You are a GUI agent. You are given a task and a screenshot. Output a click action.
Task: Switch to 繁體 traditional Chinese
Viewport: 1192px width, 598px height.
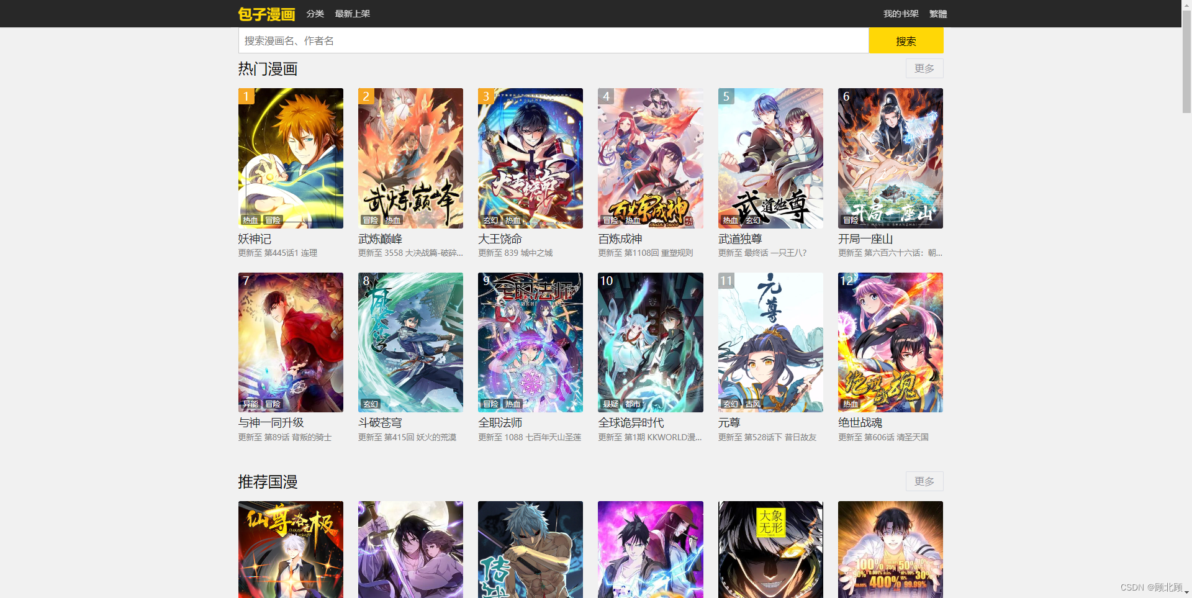pyautogui.click(x=938, y=14)
